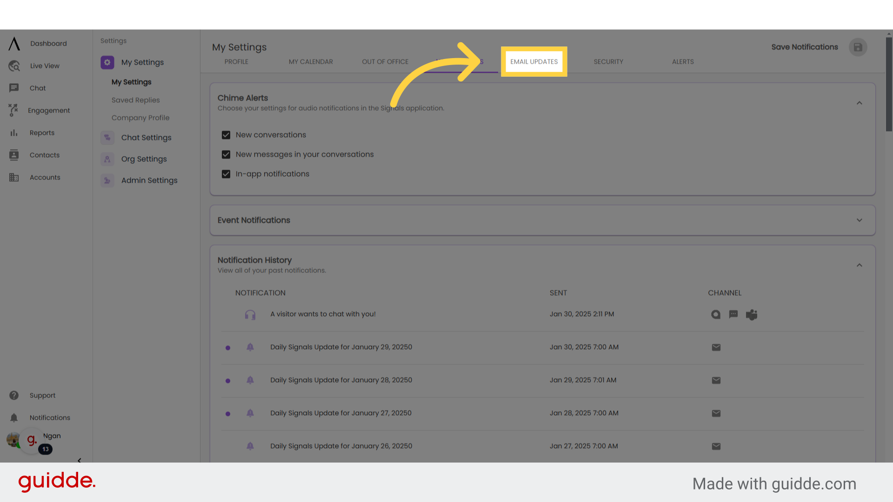The height and width of the screenshot is (502, 893).
Task: Collapse the Chime Alerts section
Action: (860, 103)
